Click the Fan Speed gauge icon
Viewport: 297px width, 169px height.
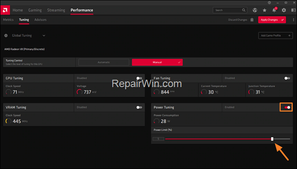(x=156, y=92)
